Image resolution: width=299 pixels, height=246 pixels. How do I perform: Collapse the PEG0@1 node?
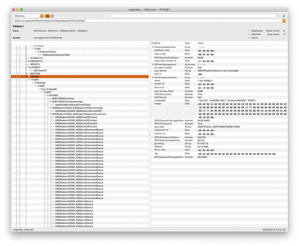[x=29, y=77]
